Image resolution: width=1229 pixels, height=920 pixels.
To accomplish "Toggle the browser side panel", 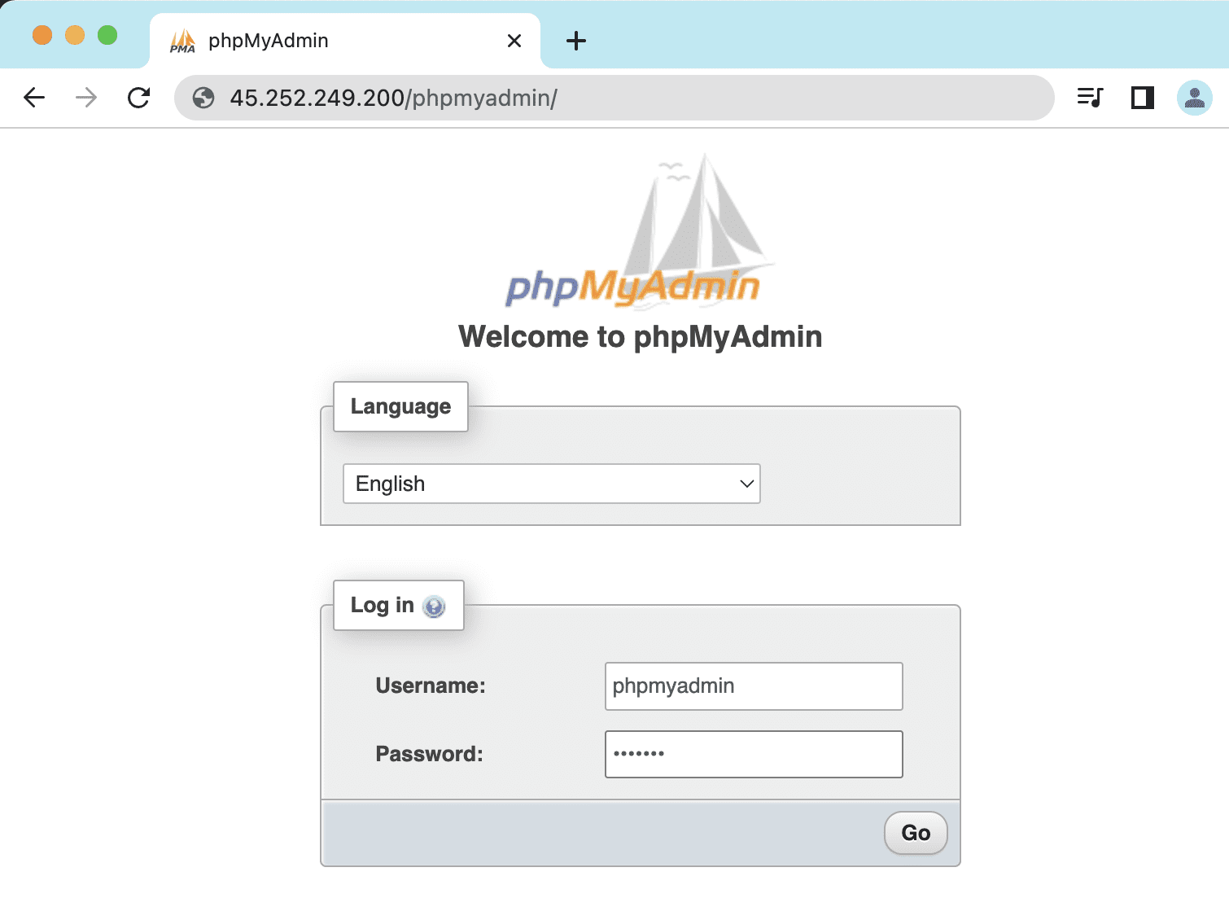I will 1143,98.
